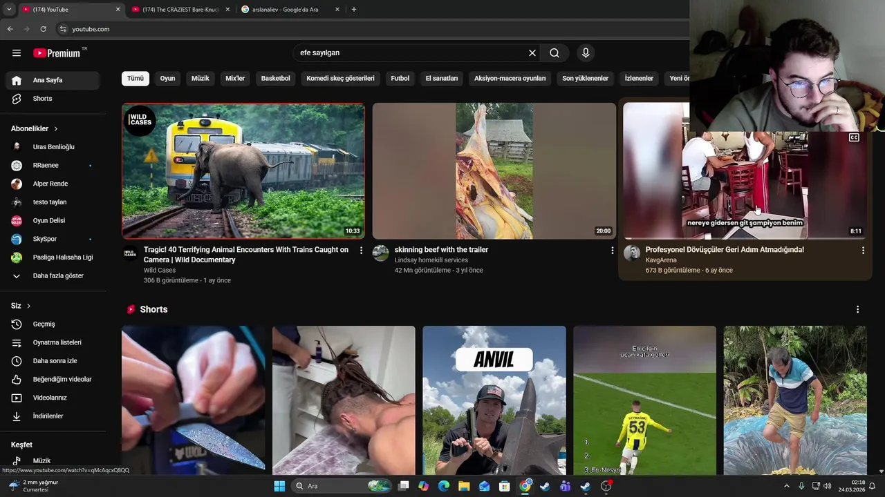Image resolution: width=885 pixels, height=497 pixels.
Task: Expand Daha fazla göster subscriptions
Action: pos(53,276)
